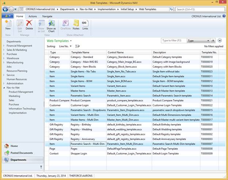
Task: Open the Links icon in ribbon
Action: (x=85, y=23)
